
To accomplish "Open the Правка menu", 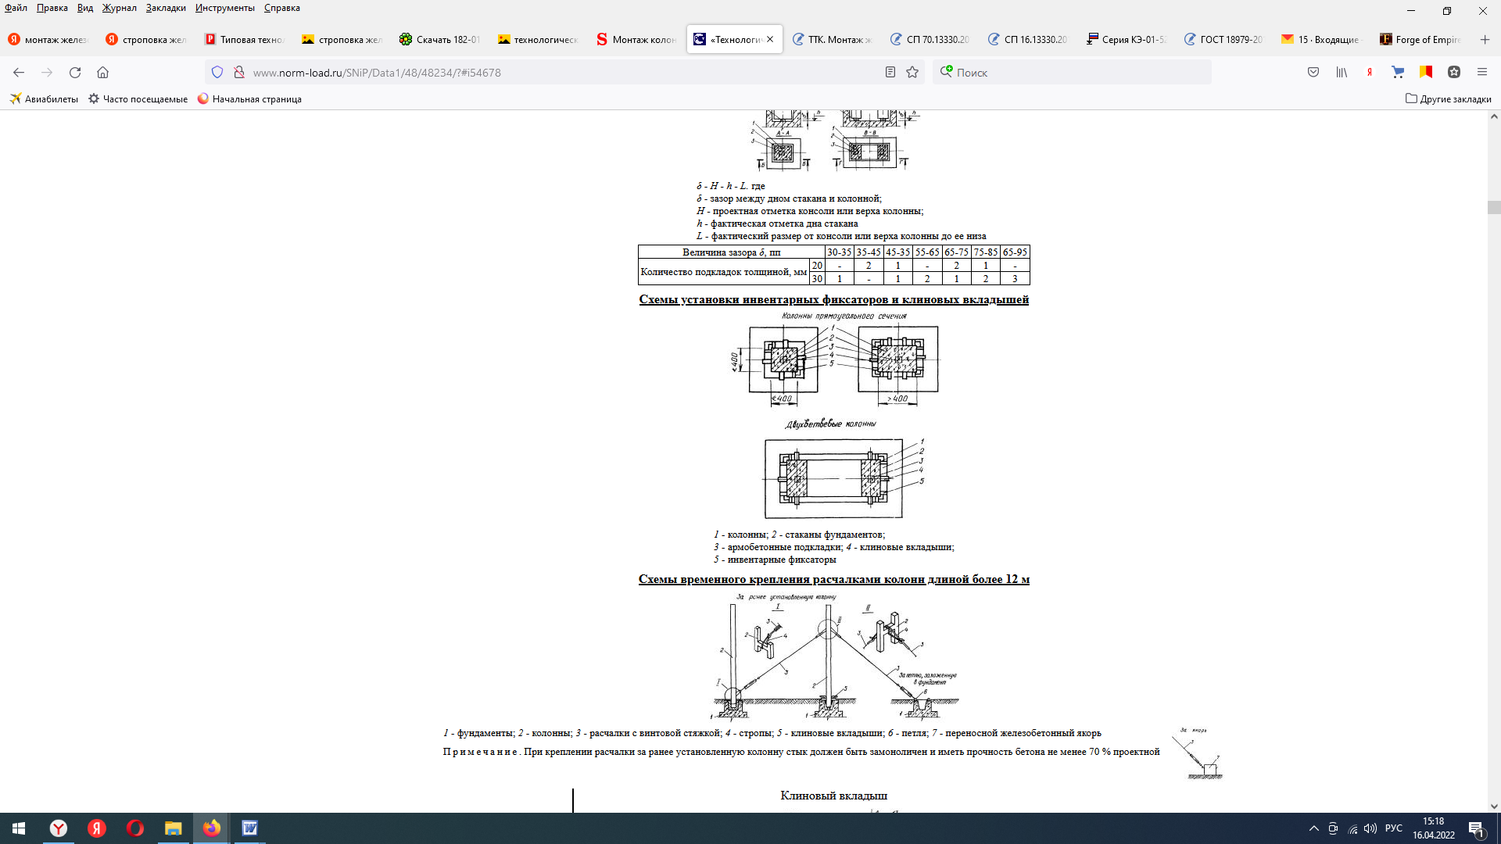I will pos(52,8).
